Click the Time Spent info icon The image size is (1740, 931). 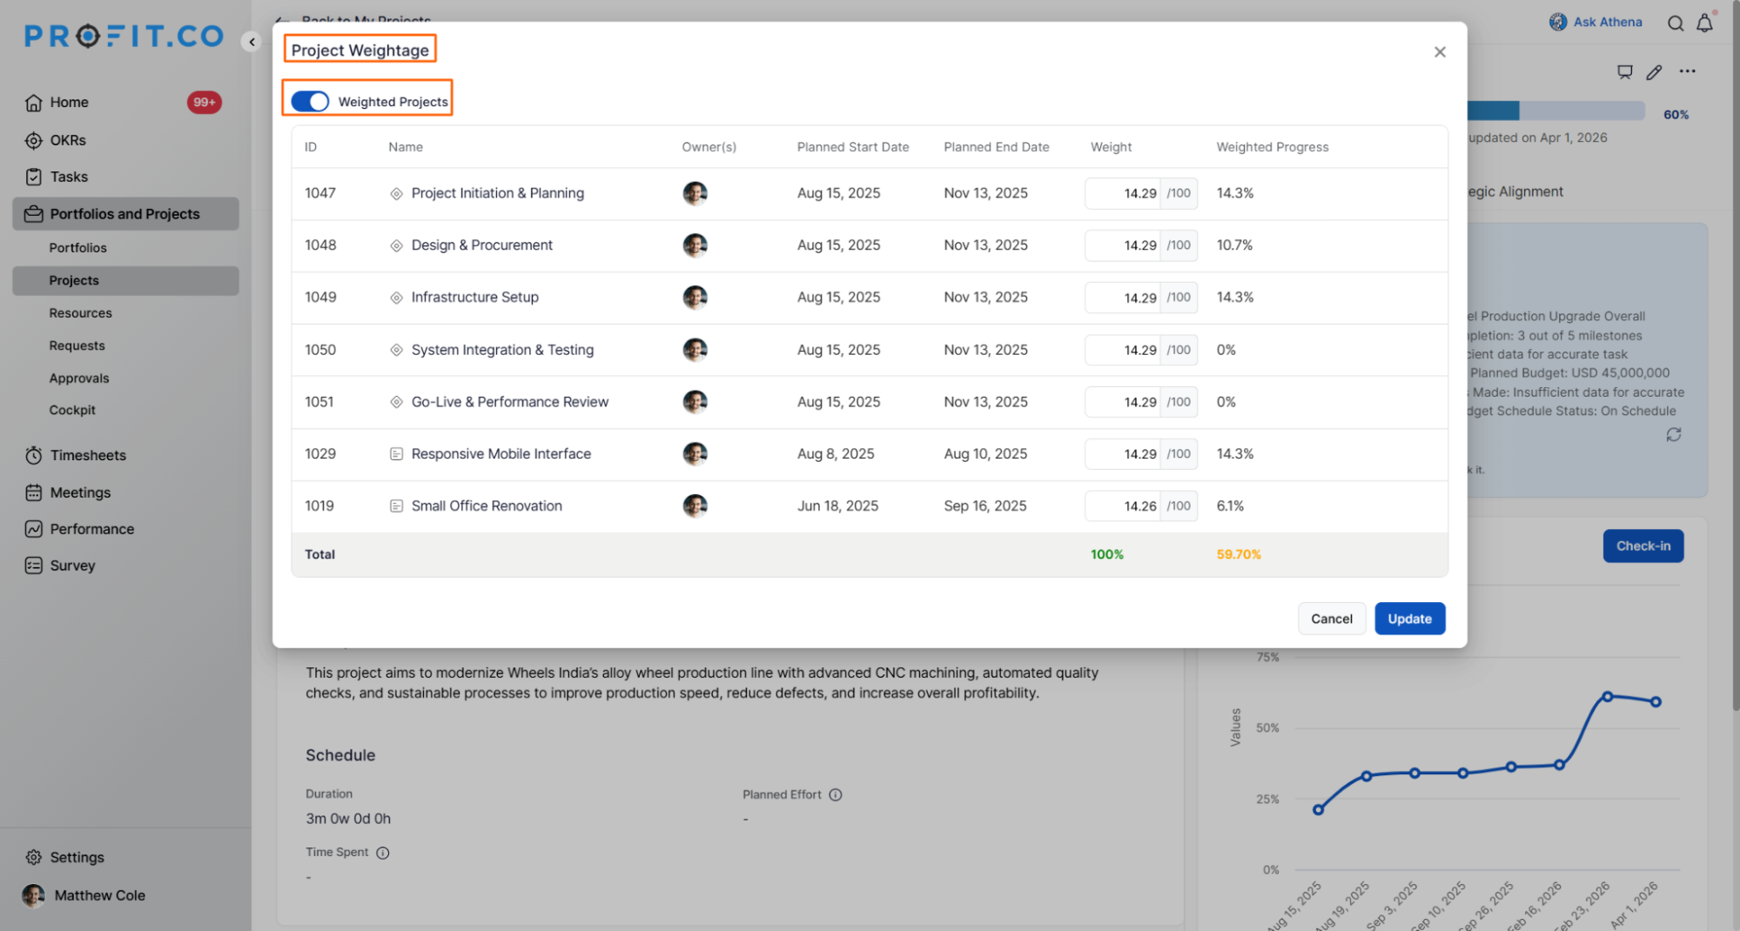pyautogui.click(x=383, y=853)
